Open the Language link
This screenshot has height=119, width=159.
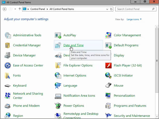tap(70, 85)
